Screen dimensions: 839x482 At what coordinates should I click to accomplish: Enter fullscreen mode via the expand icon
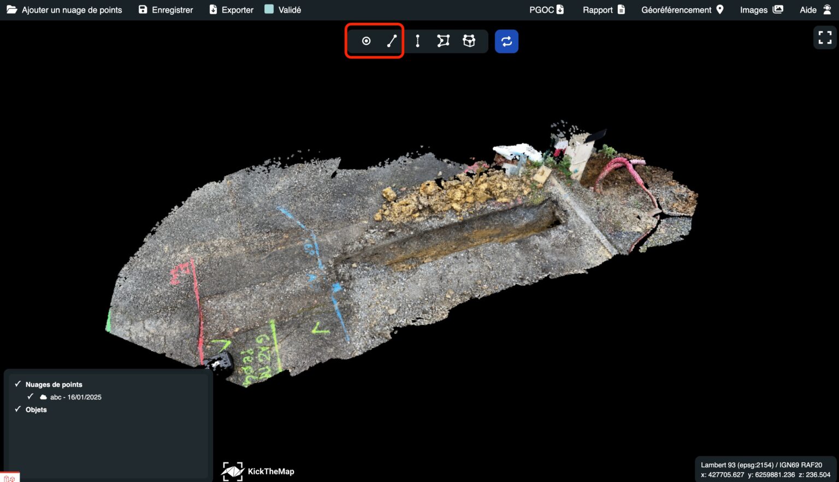[825, 37]
